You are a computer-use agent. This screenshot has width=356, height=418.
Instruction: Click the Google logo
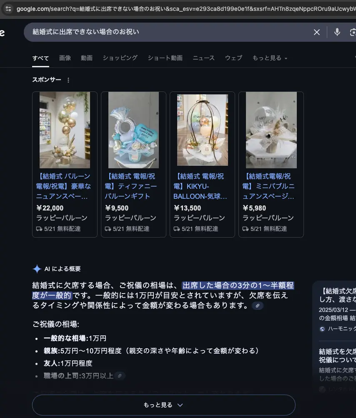(x=2, y=33)
